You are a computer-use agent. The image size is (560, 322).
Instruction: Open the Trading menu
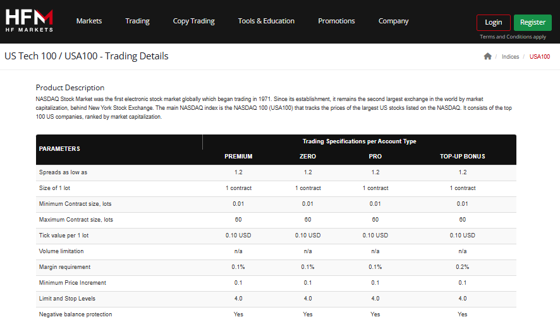tap(137, 21)
